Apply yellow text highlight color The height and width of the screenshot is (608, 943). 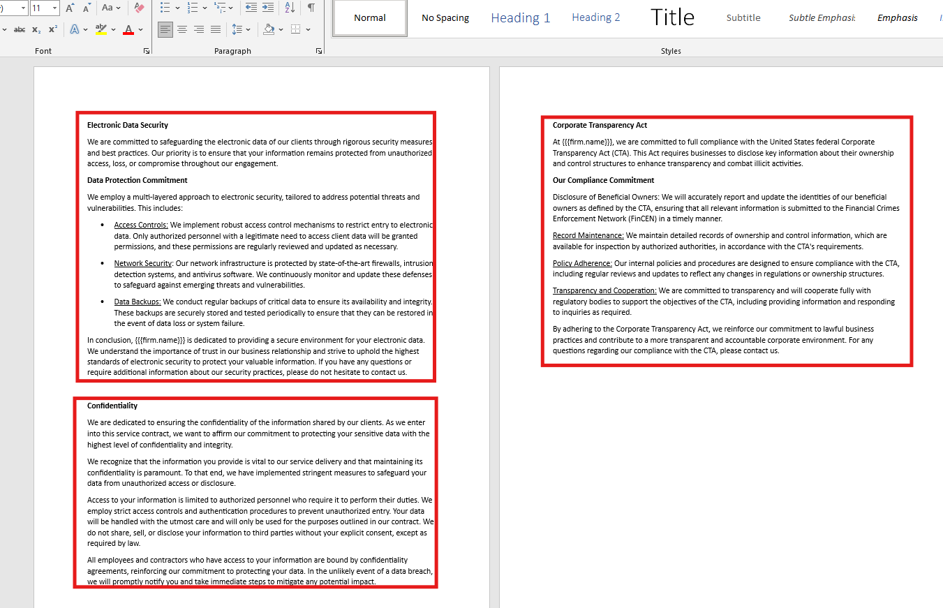click(101, 29)
